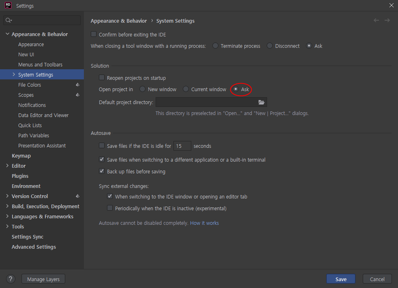Click the layer marker icon beside Scopes
The height and width of the screenshot is (288, 398).
coord(78,95)
